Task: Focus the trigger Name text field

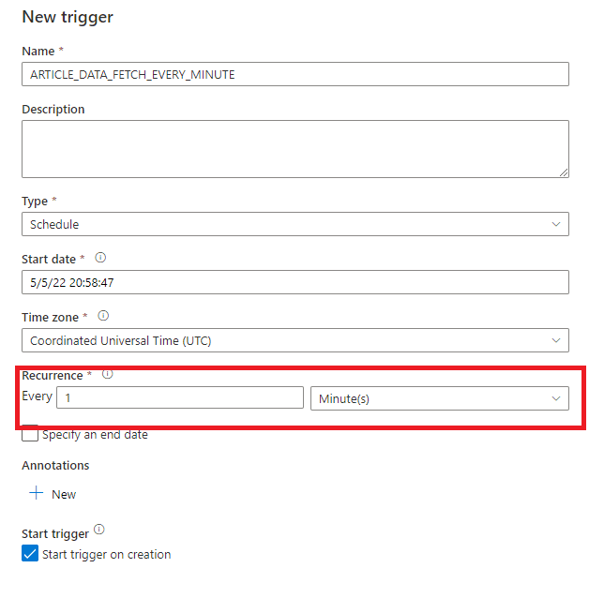Action: point(294,74)
